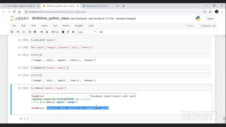The image size is (226, 127).
Task: Open the cell type Code dropdown
Action: (87, 32)
